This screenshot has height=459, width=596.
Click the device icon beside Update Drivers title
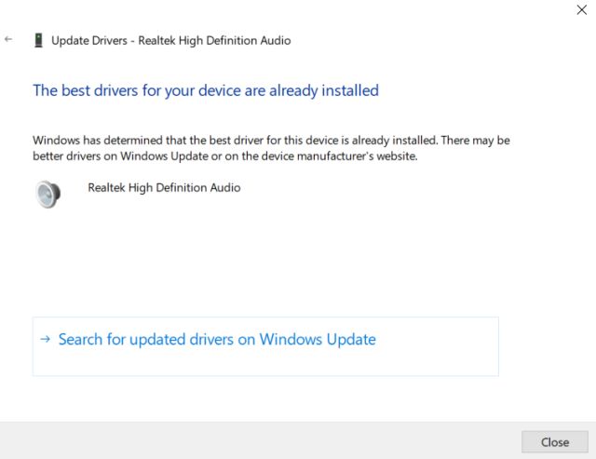[38, 40]
